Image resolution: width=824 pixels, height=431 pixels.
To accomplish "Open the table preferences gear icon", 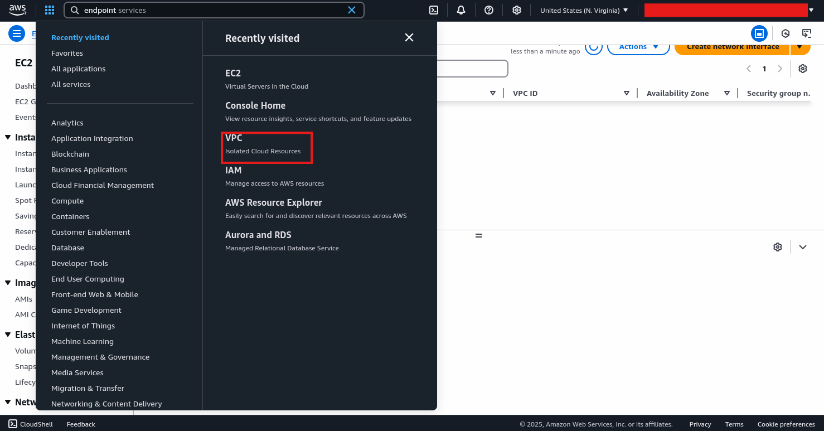I will click(802, 68).
